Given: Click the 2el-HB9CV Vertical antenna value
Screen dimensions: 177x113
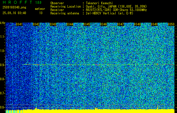Looking at the screenshot, I should click(x=109, y=13).
